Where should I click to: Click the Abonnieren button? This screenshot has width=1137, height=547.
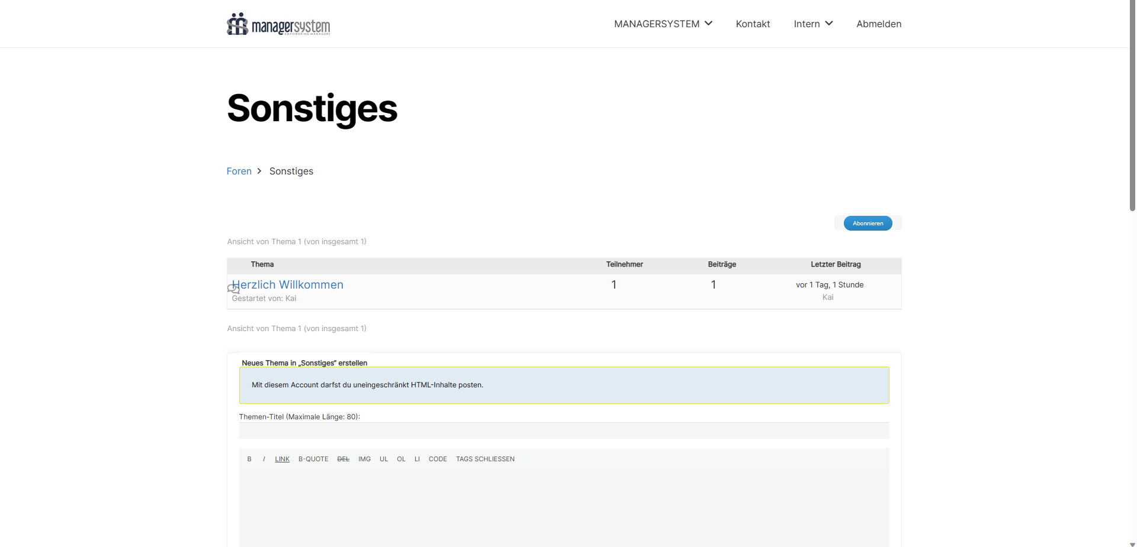click(x=868, y=223)
